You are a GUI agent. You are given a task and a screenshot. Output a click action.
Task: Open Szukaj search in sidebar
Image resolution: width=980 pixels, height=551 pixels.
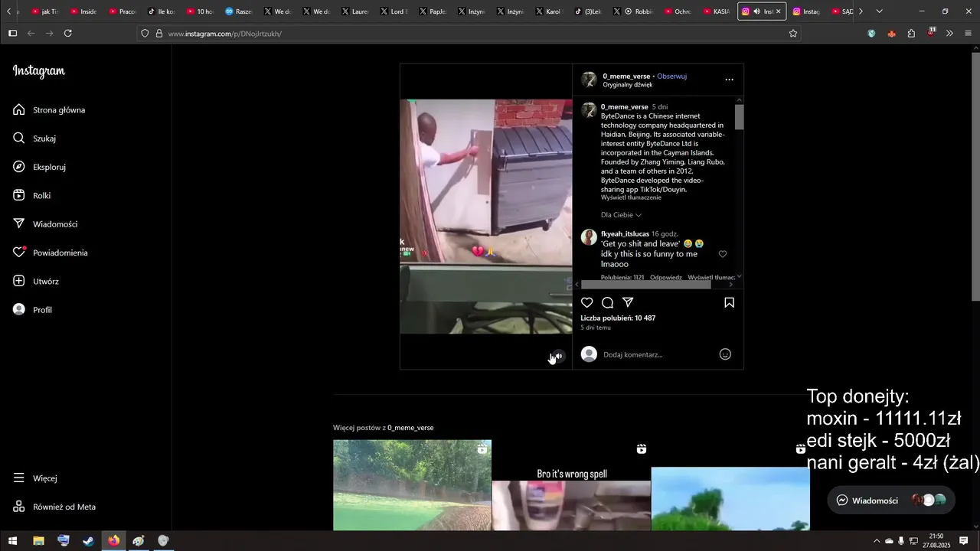point(34,139)
